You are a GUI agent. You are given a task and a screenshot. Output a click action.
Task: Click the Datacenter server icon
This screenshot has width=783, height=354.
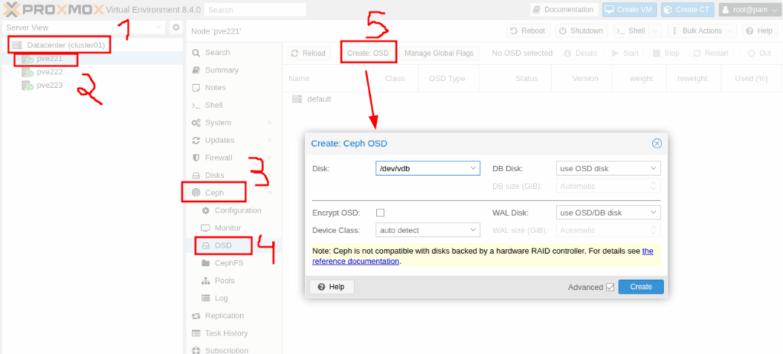(17, 45)
